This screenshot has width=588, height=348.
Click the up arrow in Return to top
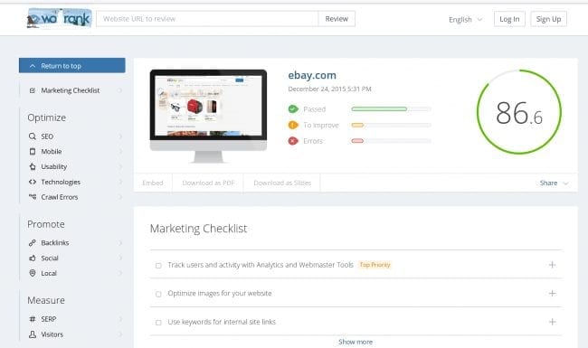(x=33, y=66)
